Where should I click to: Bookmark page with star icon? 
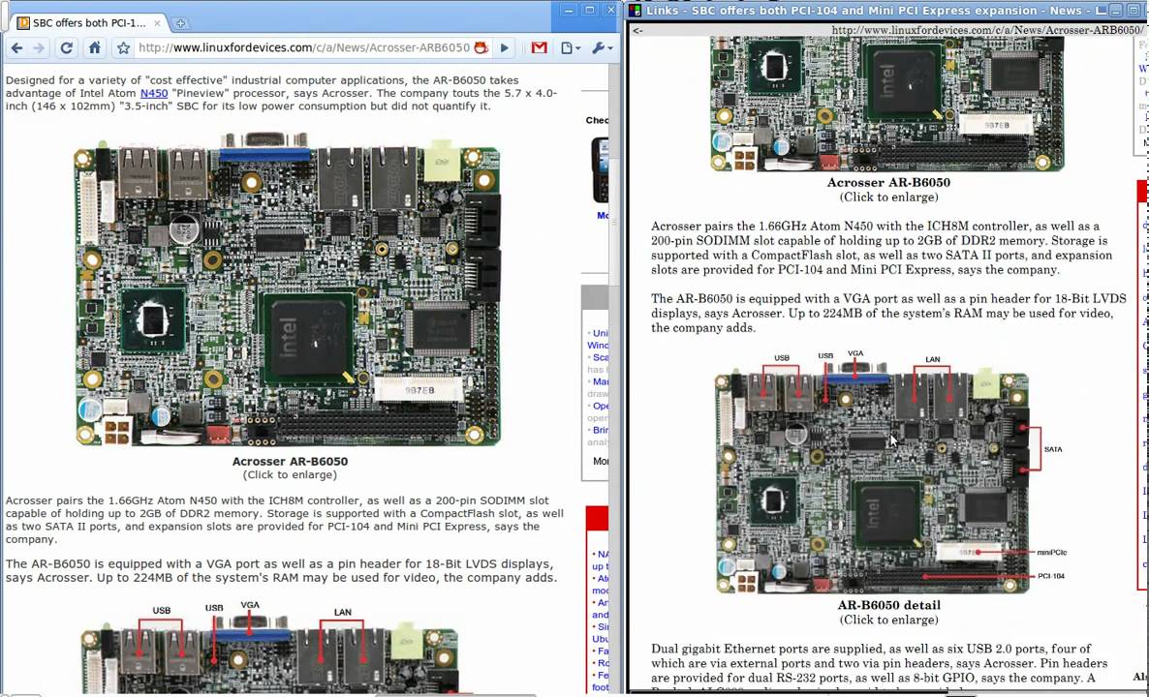123,48
